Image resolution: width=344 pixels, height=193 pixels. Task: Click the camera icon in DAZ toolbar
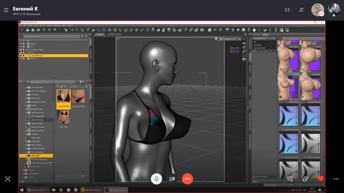tap(202, 30)
